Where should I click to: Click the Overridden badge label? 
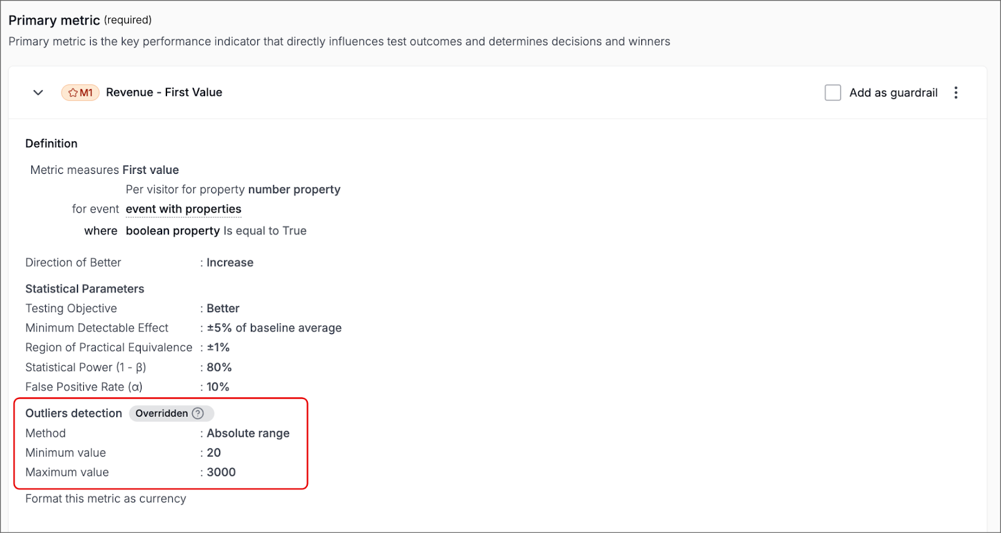(161, 414)
